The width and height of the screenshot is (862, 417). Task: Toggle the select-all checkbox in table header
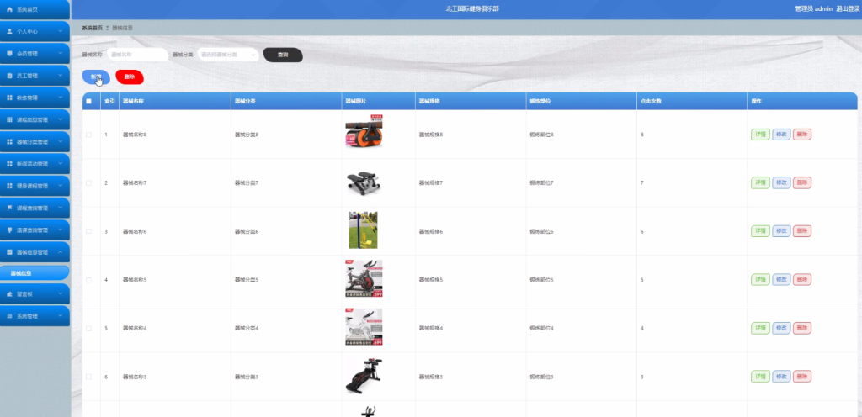point(89,102)
